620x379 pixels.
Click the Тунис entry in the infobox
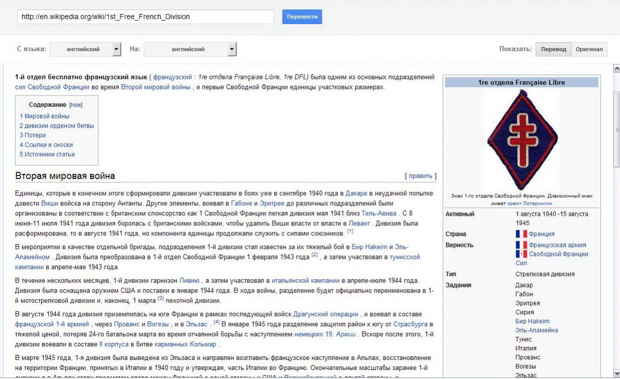click(523, 339)
